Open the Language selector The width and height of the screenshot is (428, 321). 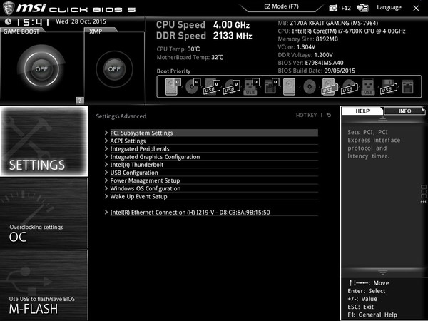389,7
